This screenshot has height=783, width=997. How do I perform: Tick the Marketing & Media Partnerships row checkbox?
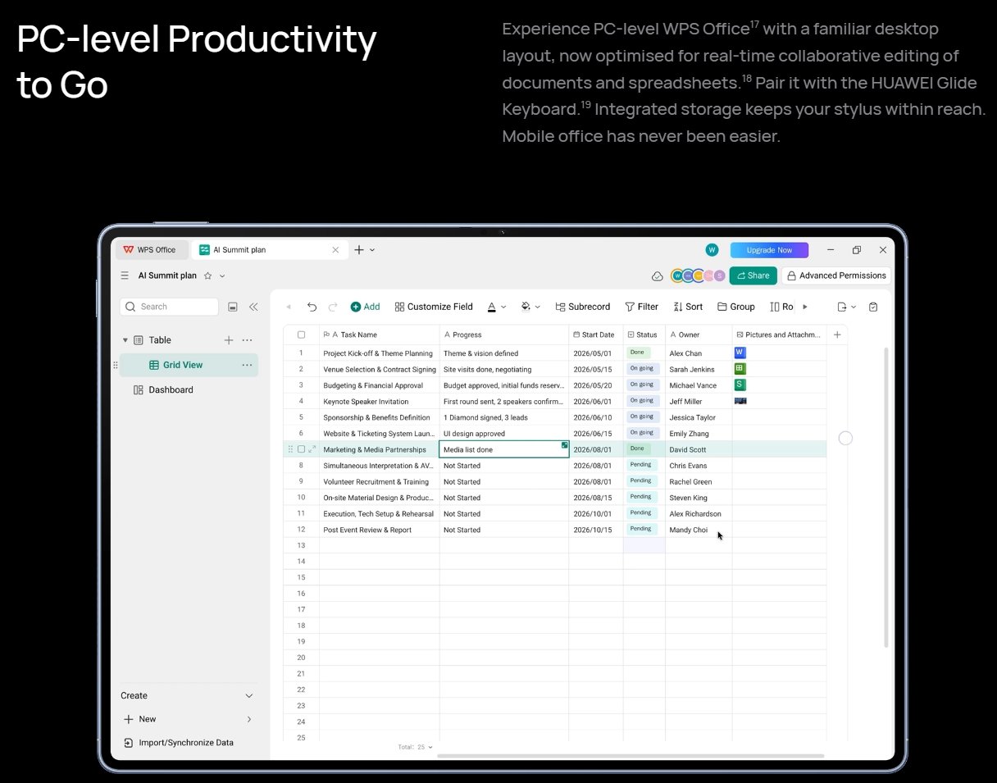click(301, 449)
